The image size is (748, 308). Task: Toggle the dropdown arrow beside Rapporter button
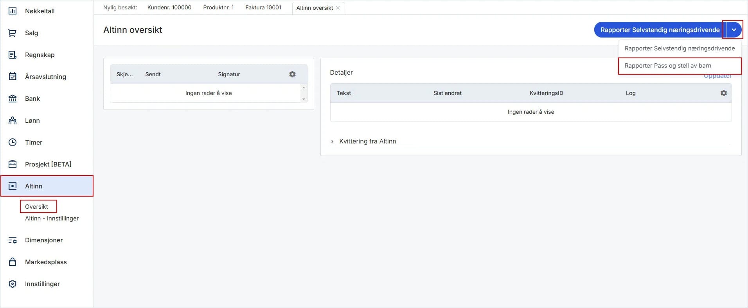[x=734, y=30]
